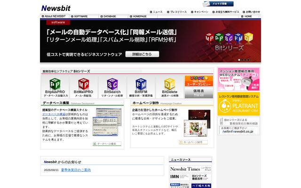This screenshot has width=301, height=188.
Task: Open the マンション管理組合 マンボー banner
Action: pos(238,79)
